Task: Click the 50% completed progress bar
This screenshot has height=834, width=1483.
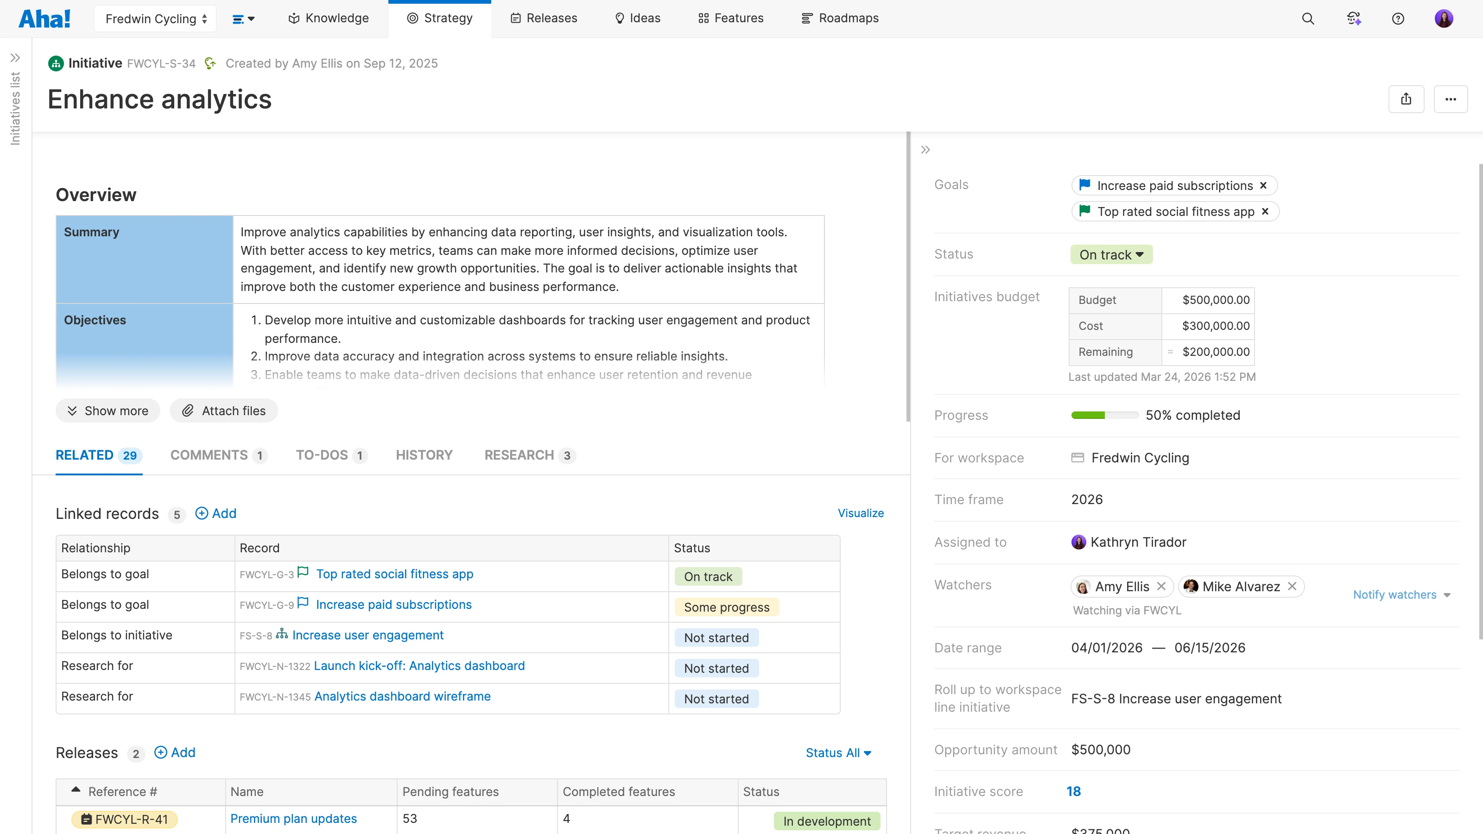Action: pyautogui.click(x=1104, y=415)
